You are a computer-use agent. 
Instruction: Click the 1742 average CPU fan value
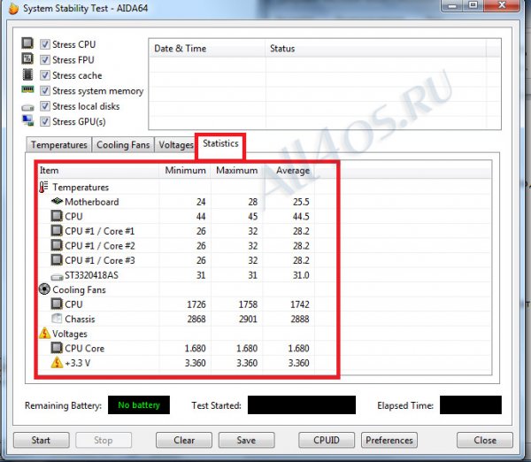click(300, 304)
